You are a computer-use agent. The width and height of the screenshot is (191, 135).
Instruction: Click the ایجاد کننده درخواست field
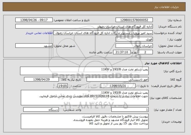tap(103, 33)
